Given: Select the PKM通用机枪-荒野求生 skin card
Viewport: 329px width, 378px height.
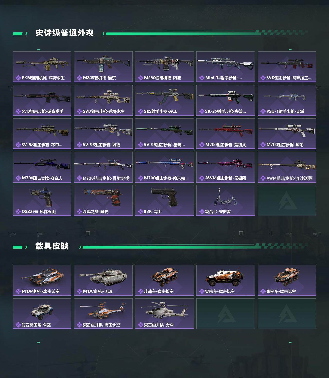Looking at the screenshot, I should pyautogui.click(x=42, y=67).
